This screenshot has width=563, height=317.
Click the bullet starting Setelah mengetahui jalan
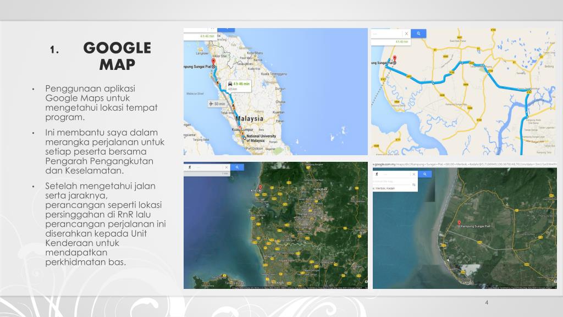106,224
